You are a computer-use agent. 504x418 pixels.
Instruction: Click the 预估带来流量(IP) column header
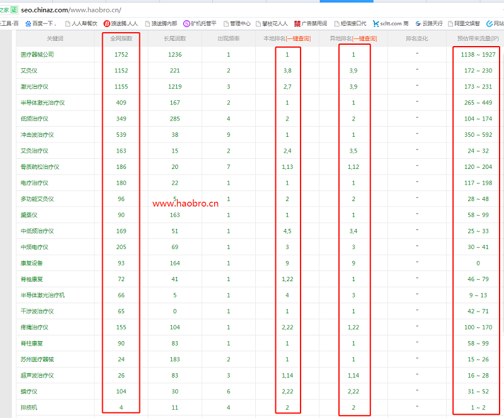pos(477,38)
